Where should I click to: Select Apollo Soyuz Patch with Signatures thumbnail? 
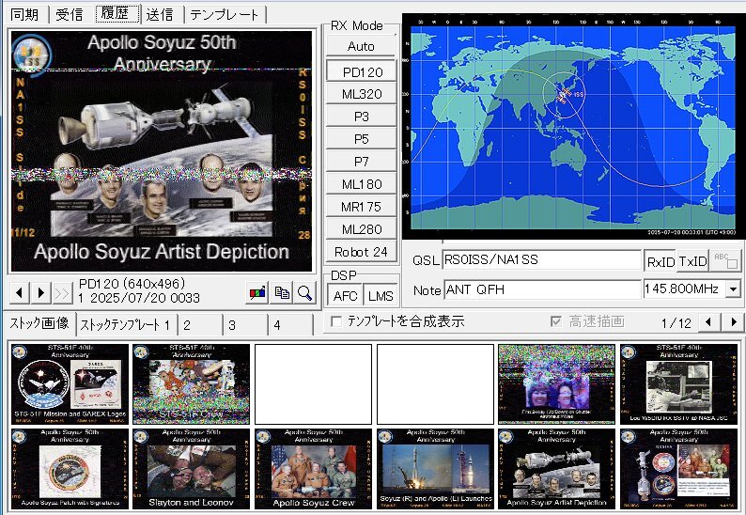pos(70,469)
